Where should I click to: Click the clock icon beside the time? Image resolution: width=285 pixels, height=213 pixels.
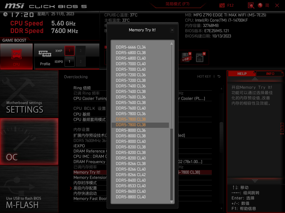click(6, 14)
